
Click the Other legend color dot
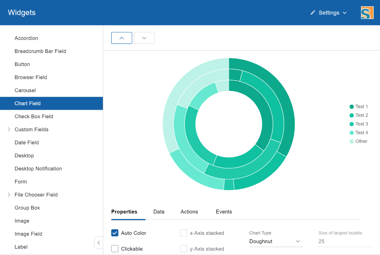coord(352,141)
